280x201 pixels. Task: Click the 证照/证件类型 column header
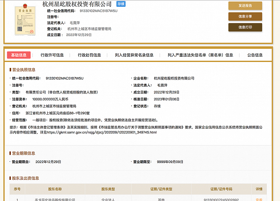(161, 189)
